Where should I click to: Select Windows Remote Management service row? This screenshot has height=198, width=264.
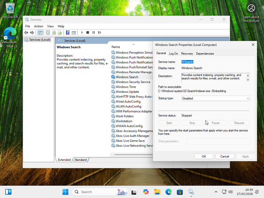(132, 72)
